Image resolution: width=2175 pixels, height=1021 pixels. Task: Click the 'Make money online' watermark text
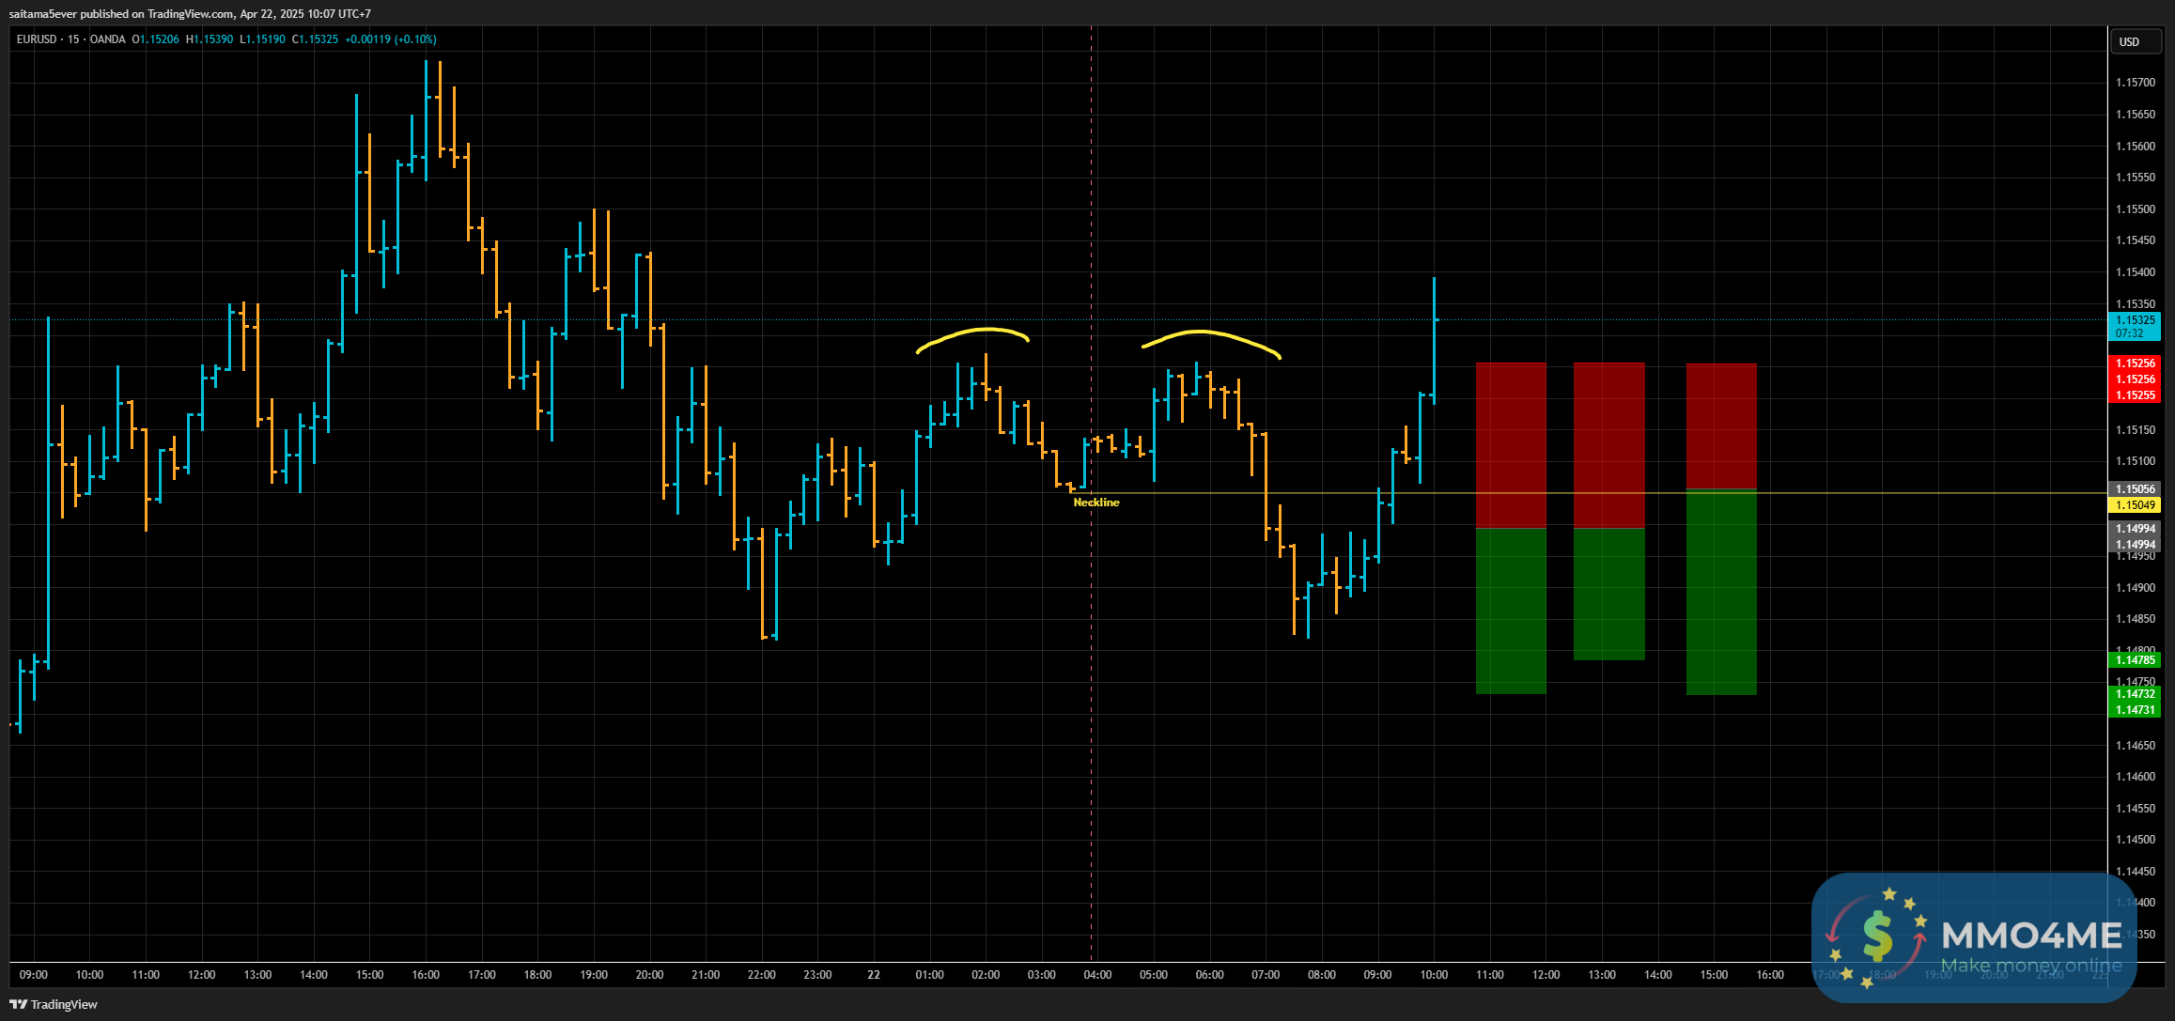coord(2030,966)
